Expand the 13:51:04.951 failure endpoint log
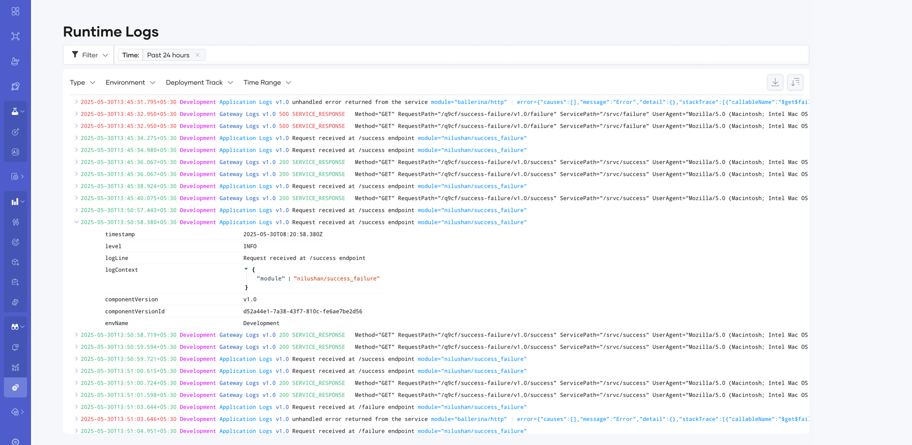This screenshot has height=445, width=912. tap(76, 431)
